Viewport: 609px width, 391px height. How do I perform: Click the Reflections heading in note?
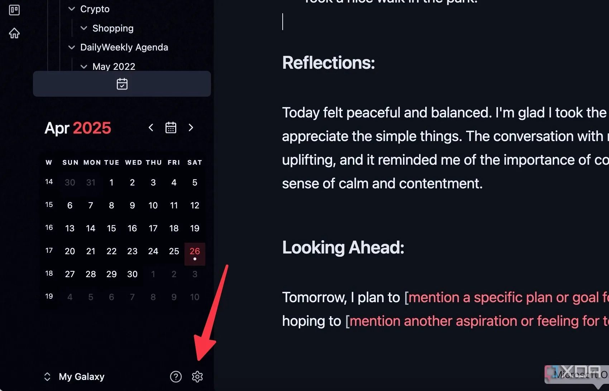coord(329,63)
